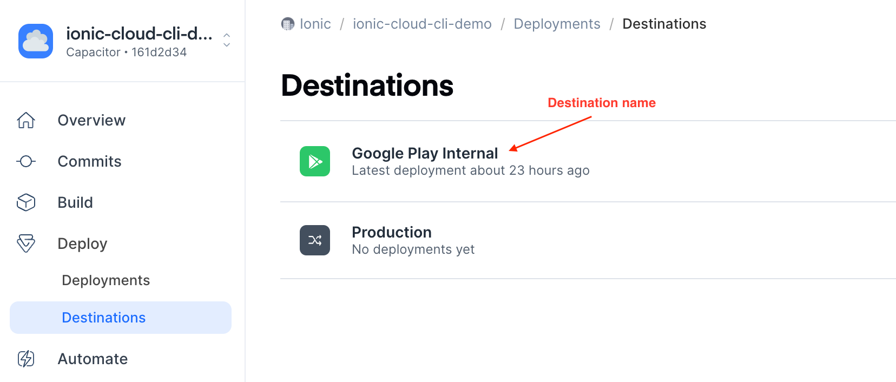Click the Overview home icon
896x382 pixels.
(26, 120)
